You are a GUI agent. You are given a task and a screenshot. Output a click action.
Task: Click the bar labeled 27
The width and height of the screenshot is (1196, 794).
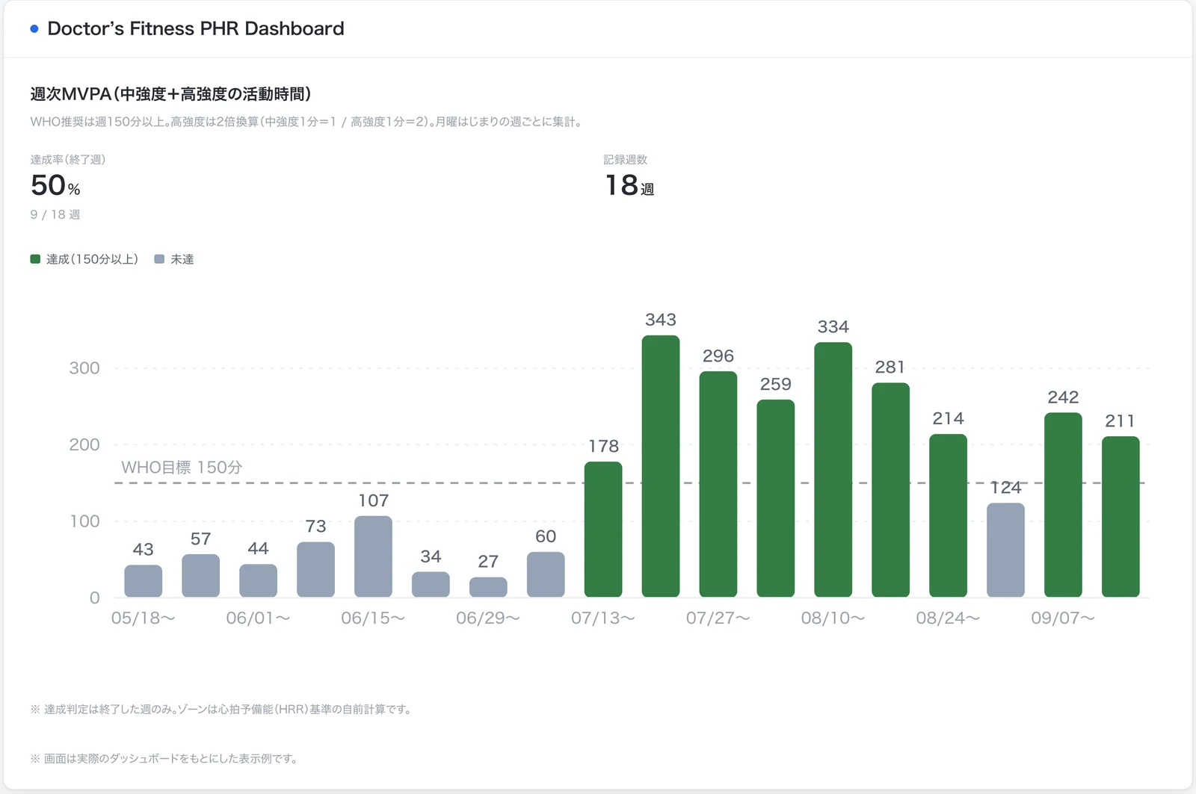click(488, 587)
